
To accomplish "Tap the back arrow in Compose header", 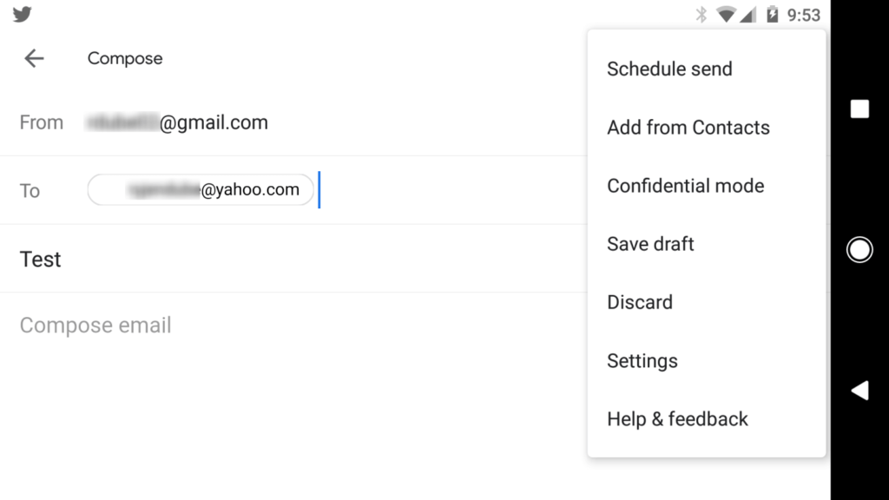I will [x=34, y=58].
